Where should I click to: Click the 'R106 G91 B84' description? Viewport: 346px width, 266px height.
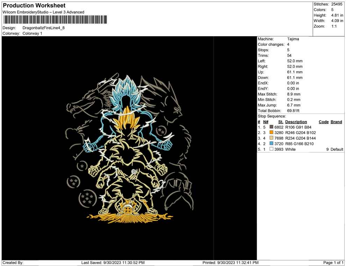pyautogui.click(x=298, y=127)
